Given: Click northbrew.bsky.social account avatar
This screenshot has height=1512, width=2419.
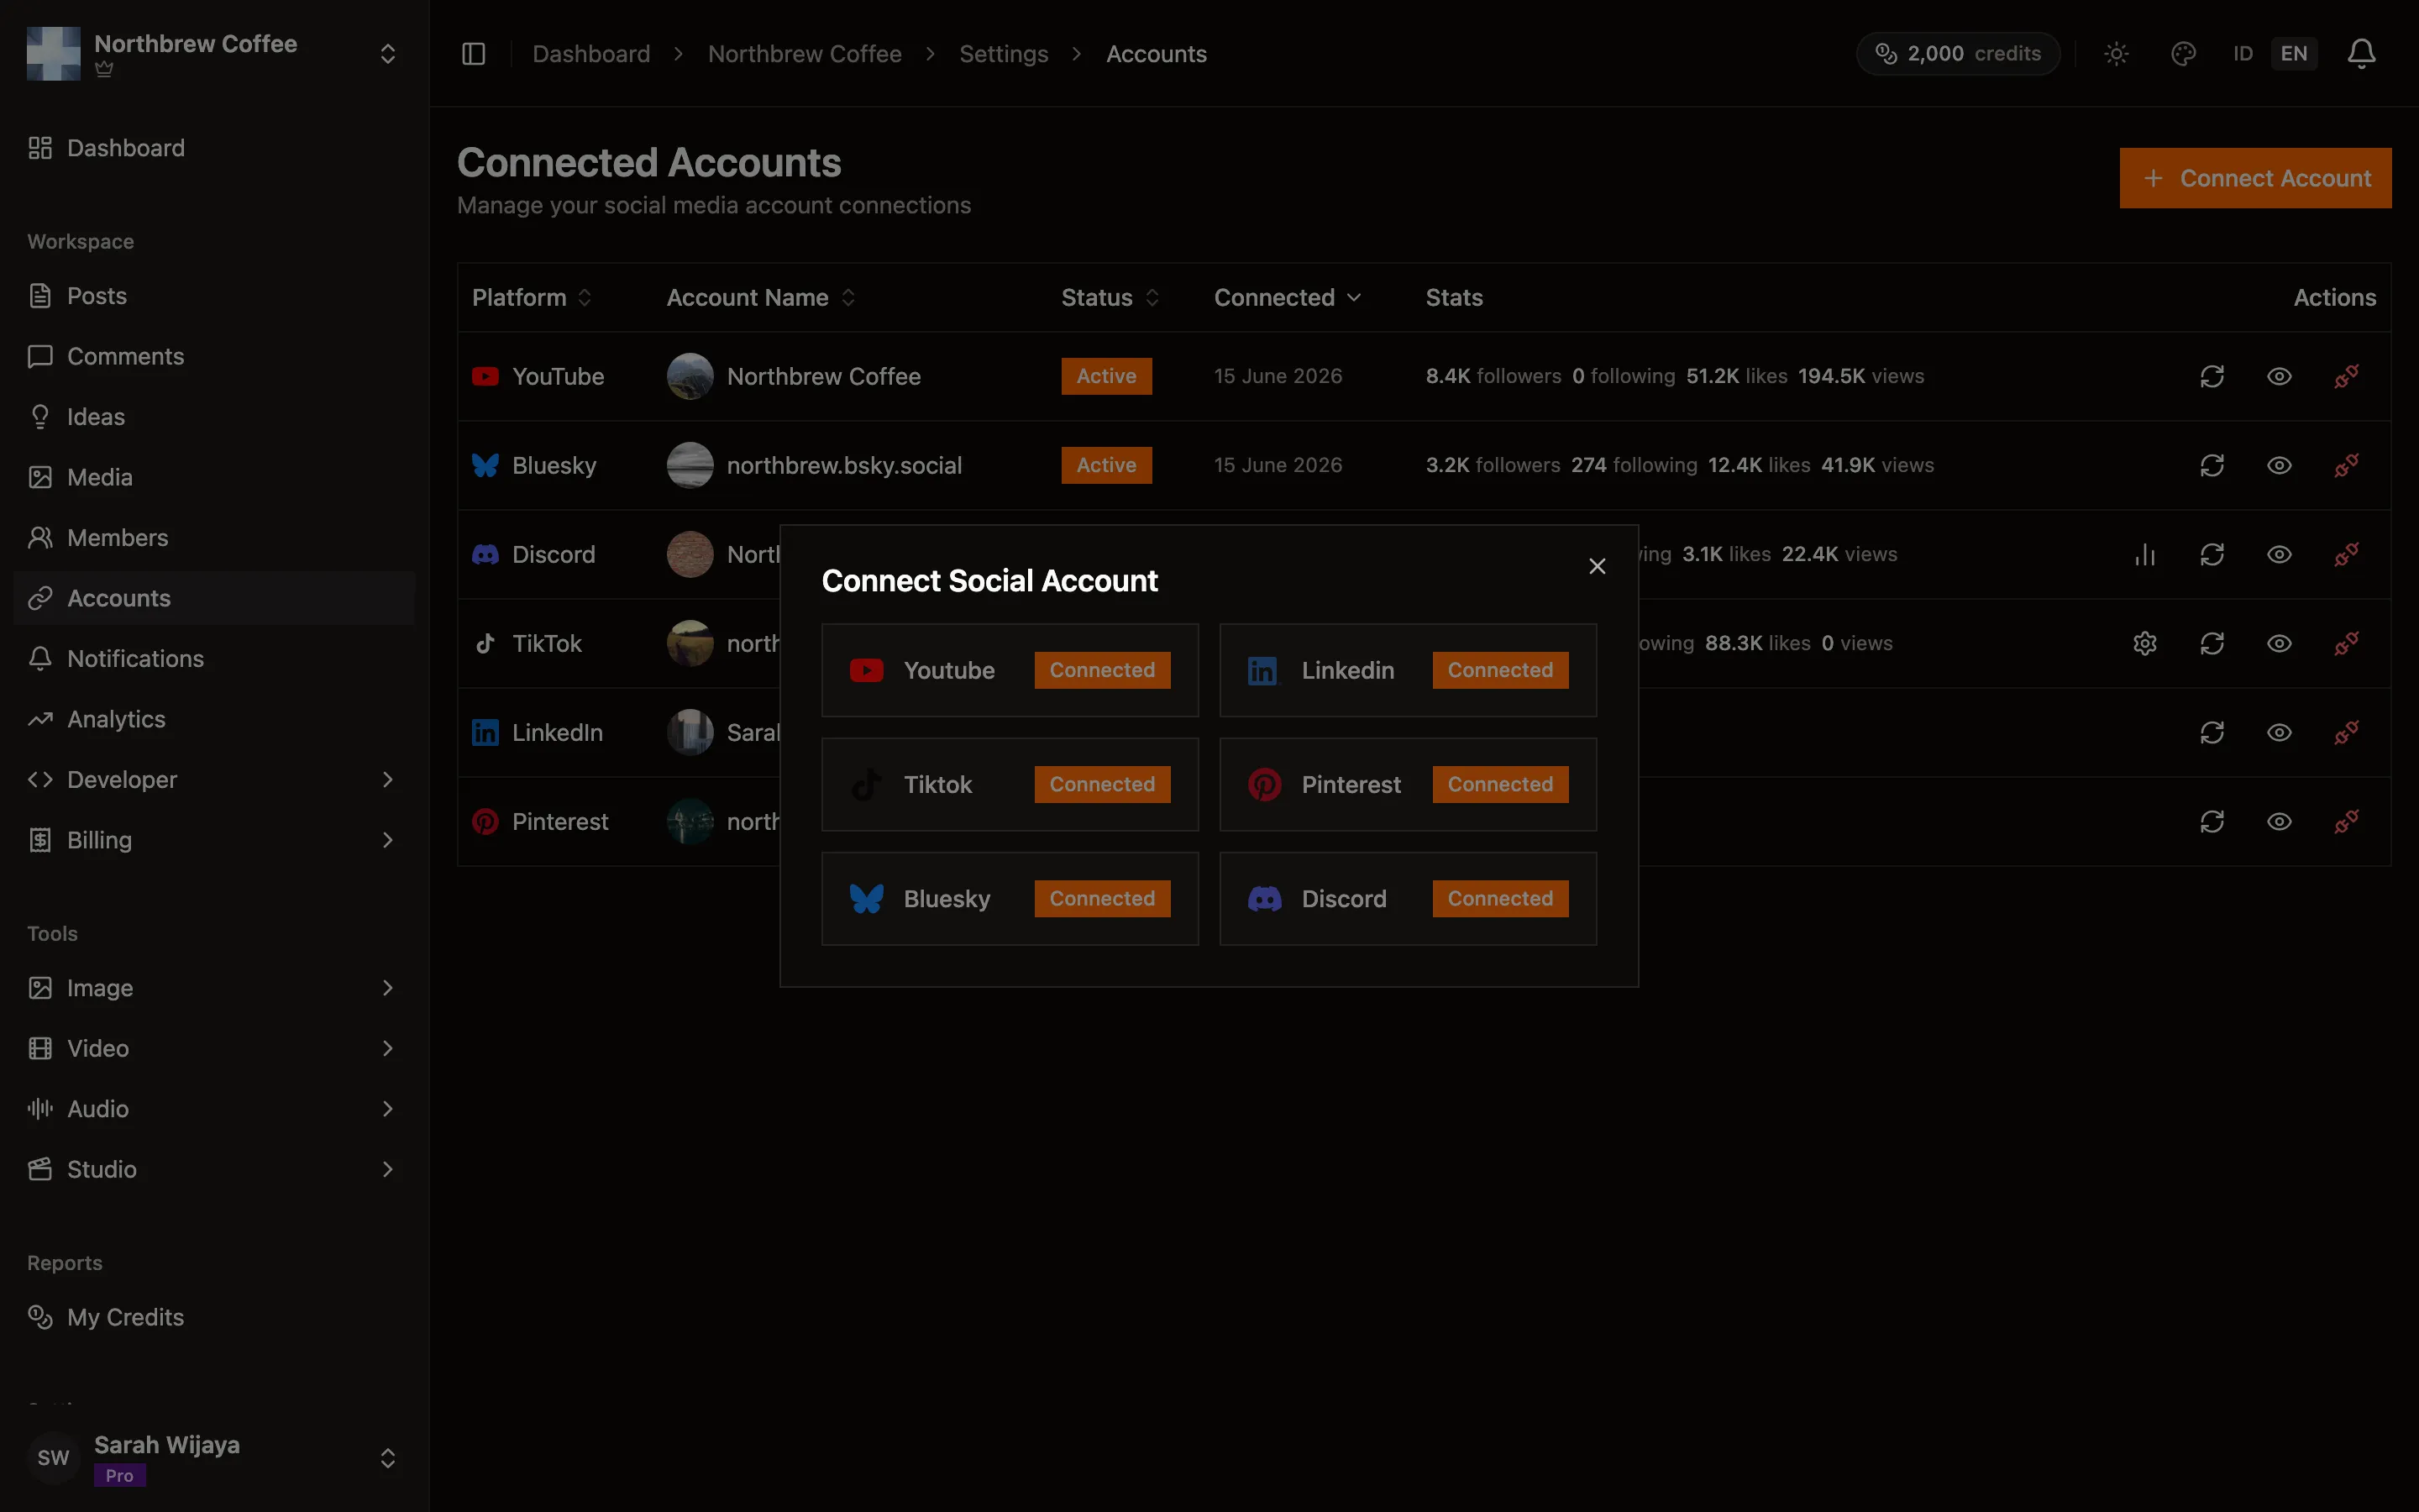Looking at the screenshot, I should click(690, 465).
